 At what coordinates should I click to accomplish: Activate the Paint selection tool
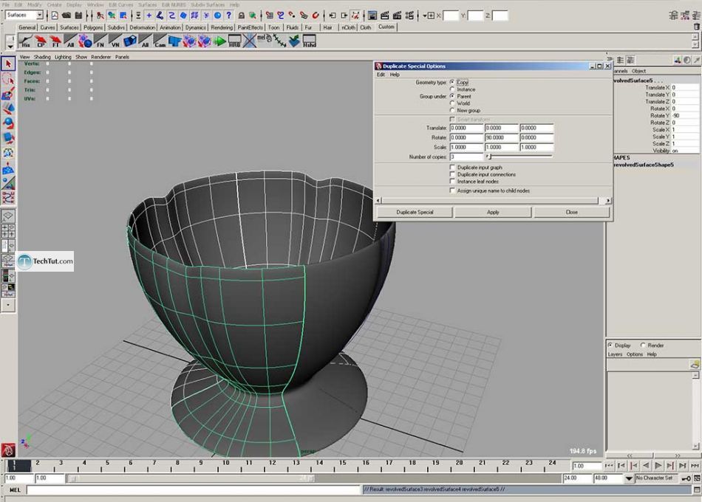tap(8, 94)
